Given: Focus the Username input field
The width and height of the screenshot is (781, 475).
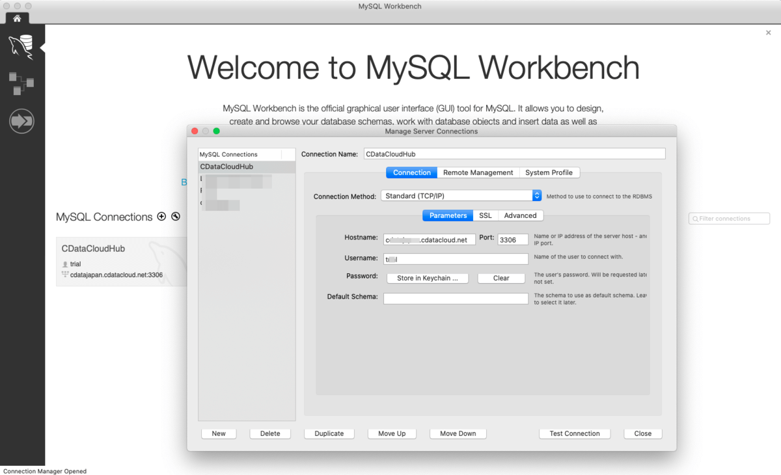Looking at the screenshot, I should click(456, 259).
